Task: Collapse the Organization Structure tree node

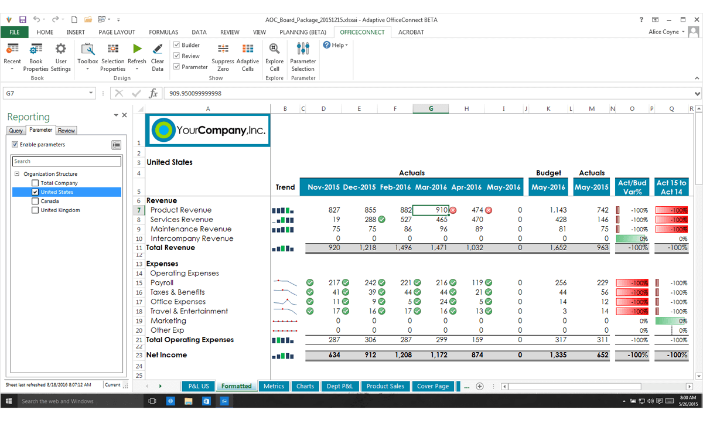Action: [18, 174]
